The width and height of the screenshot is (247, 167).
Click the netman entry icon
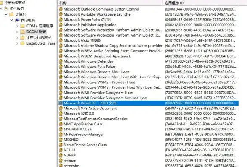[x=60, y=160]
